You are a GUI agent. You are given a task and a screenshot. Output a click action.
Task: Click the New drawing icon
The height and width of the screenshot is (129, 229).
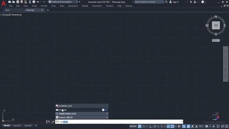pyautogui.click(x=10, y=2)
